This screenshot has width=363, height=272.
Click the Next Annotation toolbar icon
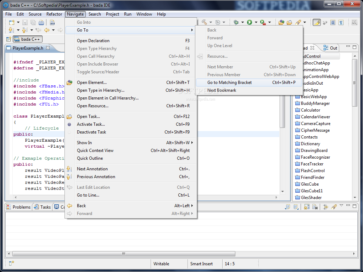click(x=11, y=30)
